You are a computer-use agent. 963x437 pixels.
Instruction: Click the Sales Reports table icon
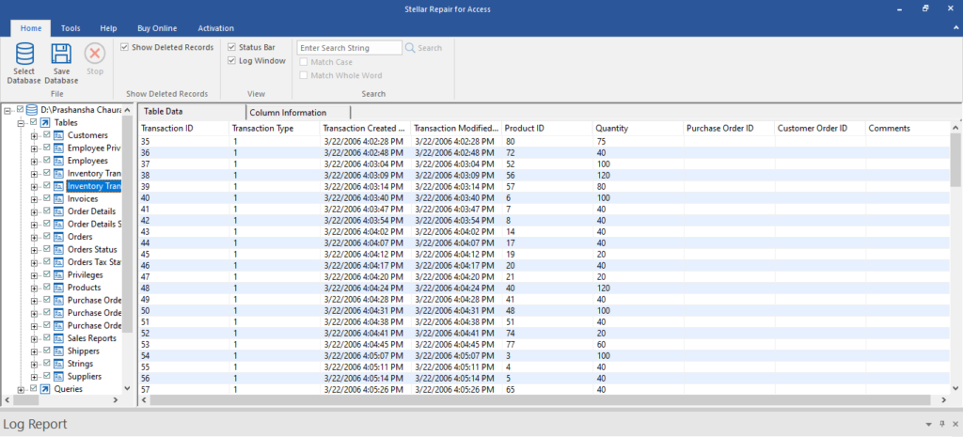point(58,338)
